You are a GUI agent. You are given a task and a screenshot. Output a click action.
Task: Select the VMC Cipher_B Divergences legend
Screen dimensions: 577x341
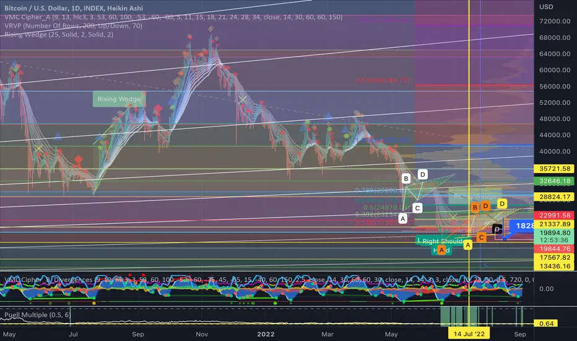point(269,280)
